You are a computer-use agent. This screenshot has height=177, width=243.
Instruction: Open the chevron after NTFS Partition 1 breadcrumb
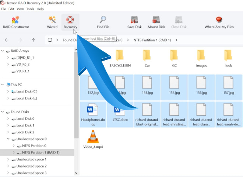(176, 40)
